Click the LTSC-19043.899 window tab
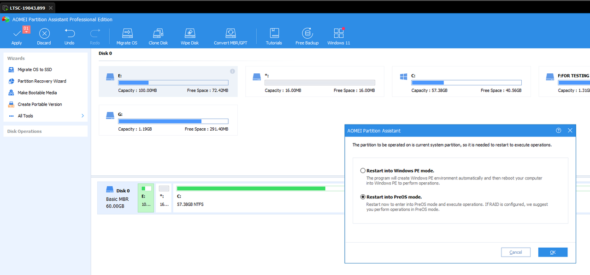 coord(29,8)
